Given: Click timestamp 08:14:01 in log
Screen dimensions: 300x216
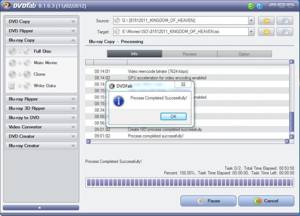Looking at the screenshot, I should tap(102, 71).
